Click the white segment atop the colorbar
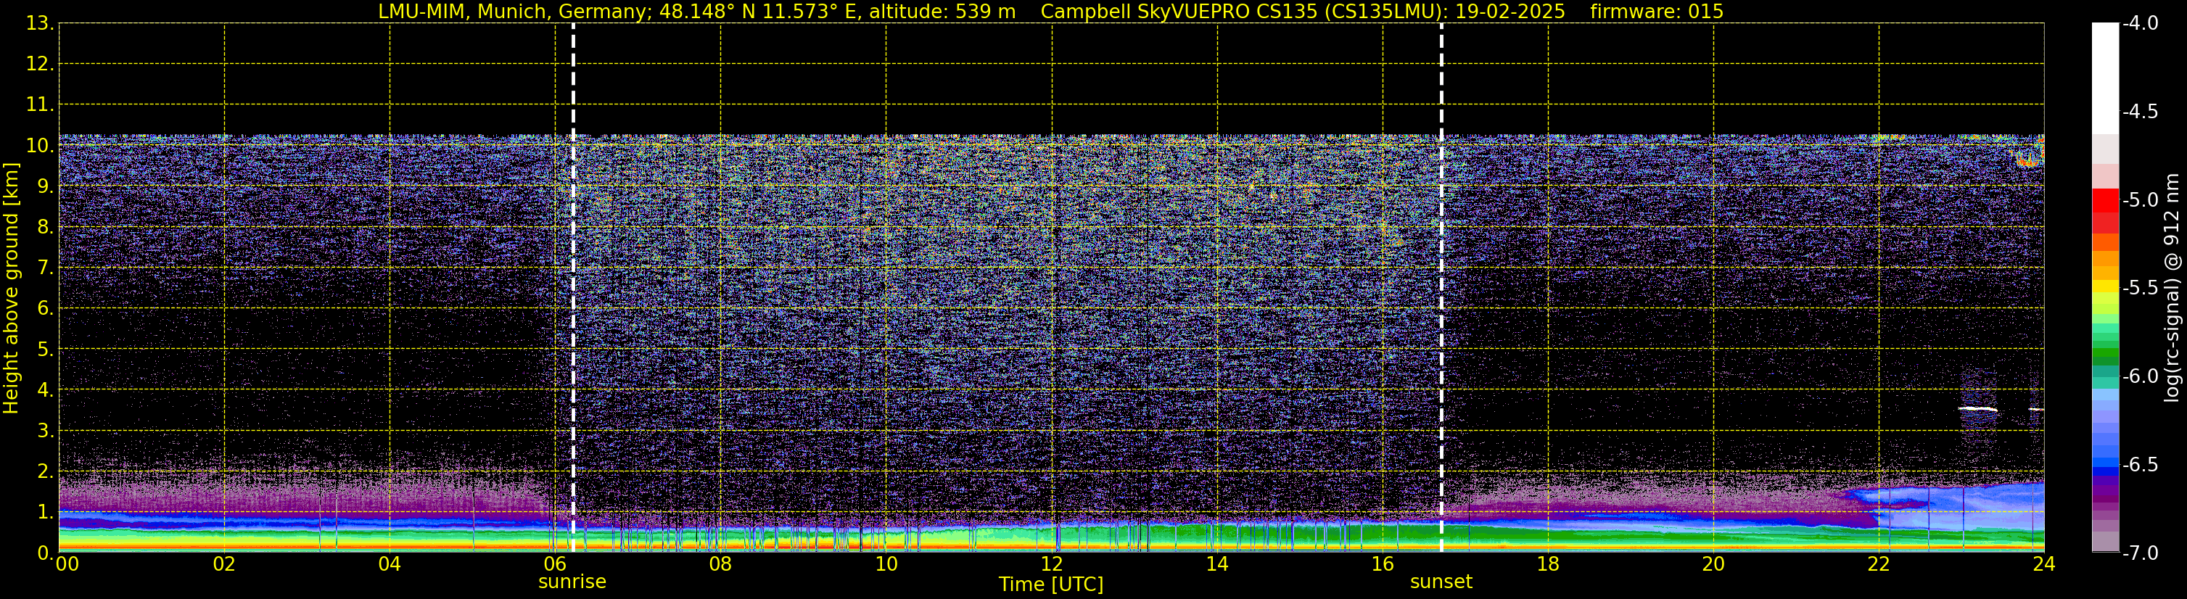 pyautogui.click(x=2106, y=78)
